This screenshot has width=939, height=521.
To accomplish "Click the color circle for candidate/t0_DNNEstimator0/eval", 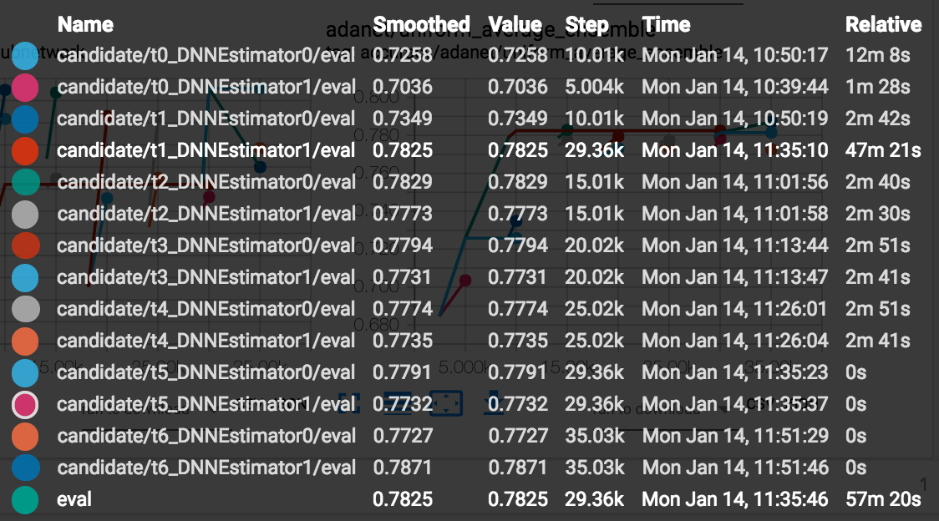I will [25, 56].
